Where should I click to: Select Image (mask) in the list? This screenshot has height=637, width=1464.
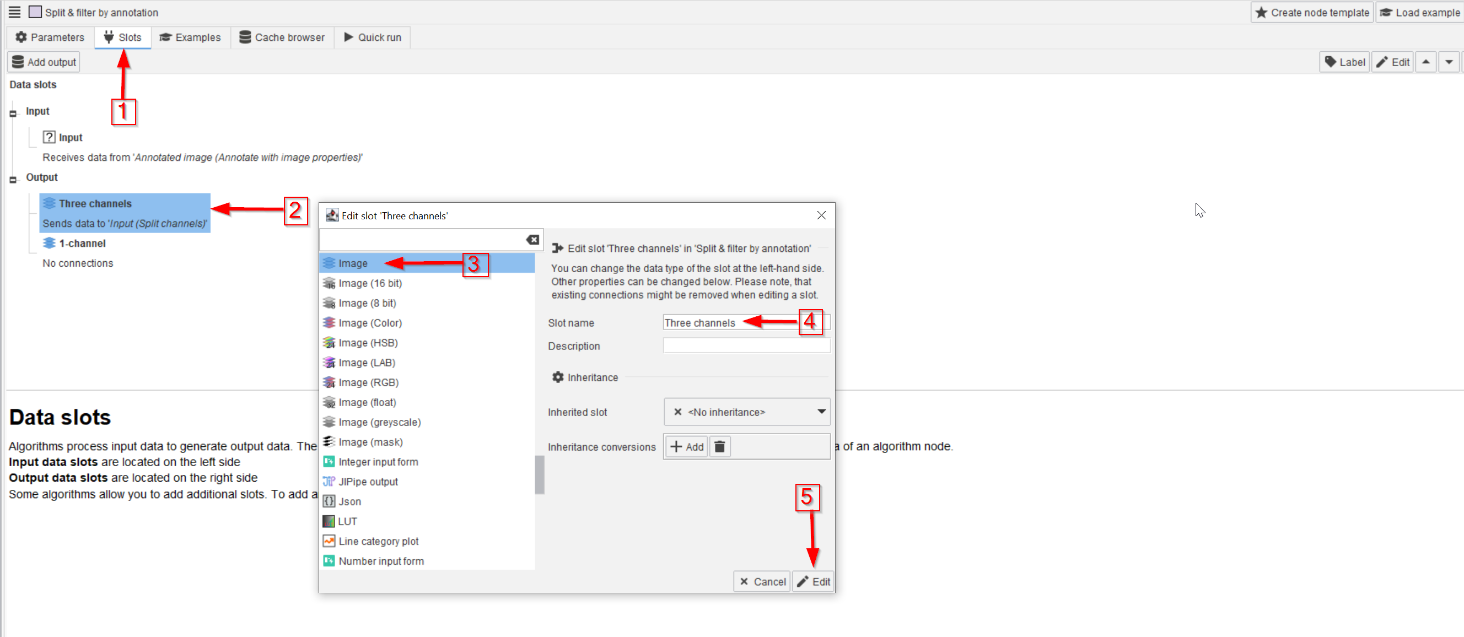(370, 441)
